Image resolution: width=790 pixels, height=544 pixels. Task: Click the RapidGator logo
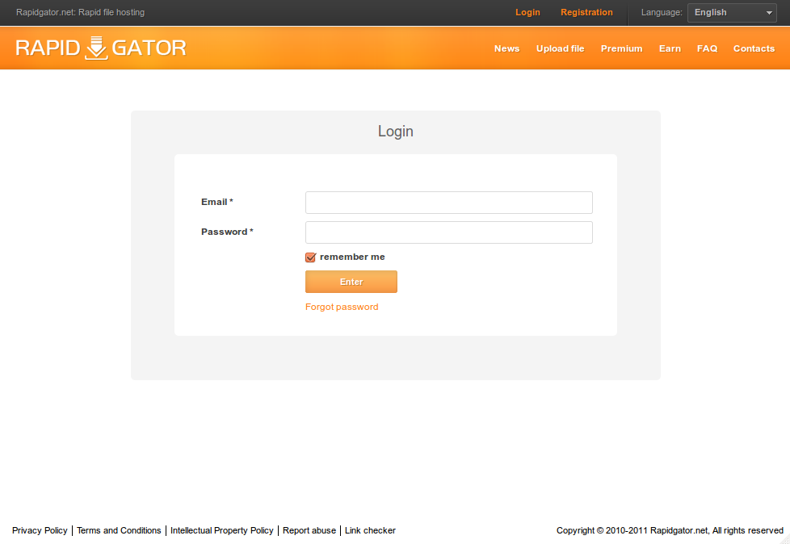tap(101, 48)
